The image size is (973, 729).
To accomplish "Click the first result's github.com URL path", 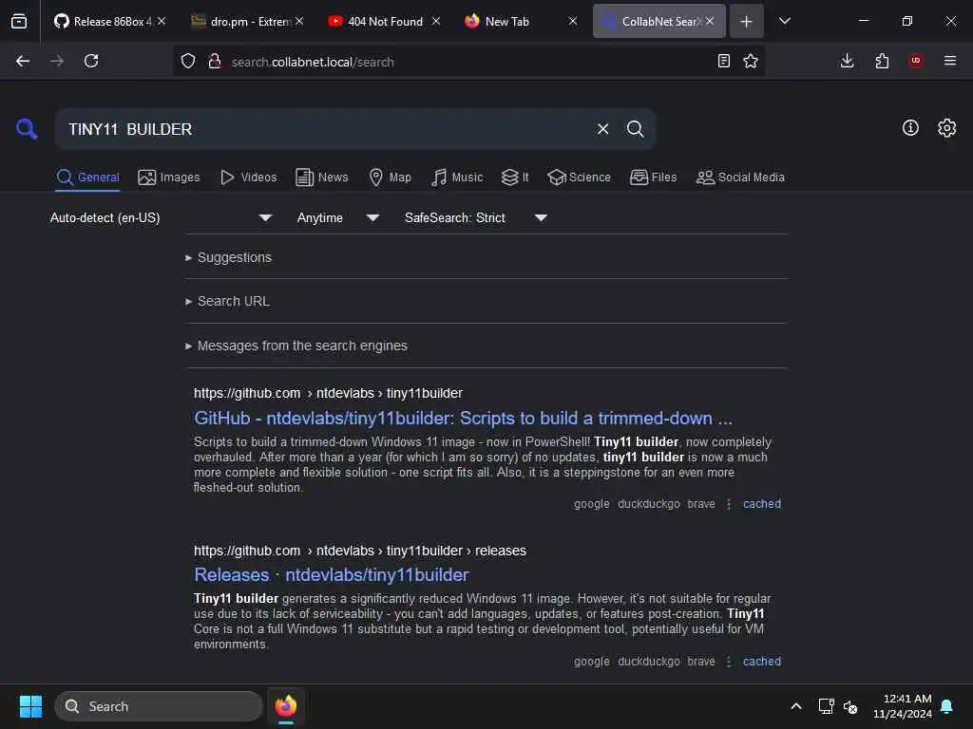I will coord(328,393).
